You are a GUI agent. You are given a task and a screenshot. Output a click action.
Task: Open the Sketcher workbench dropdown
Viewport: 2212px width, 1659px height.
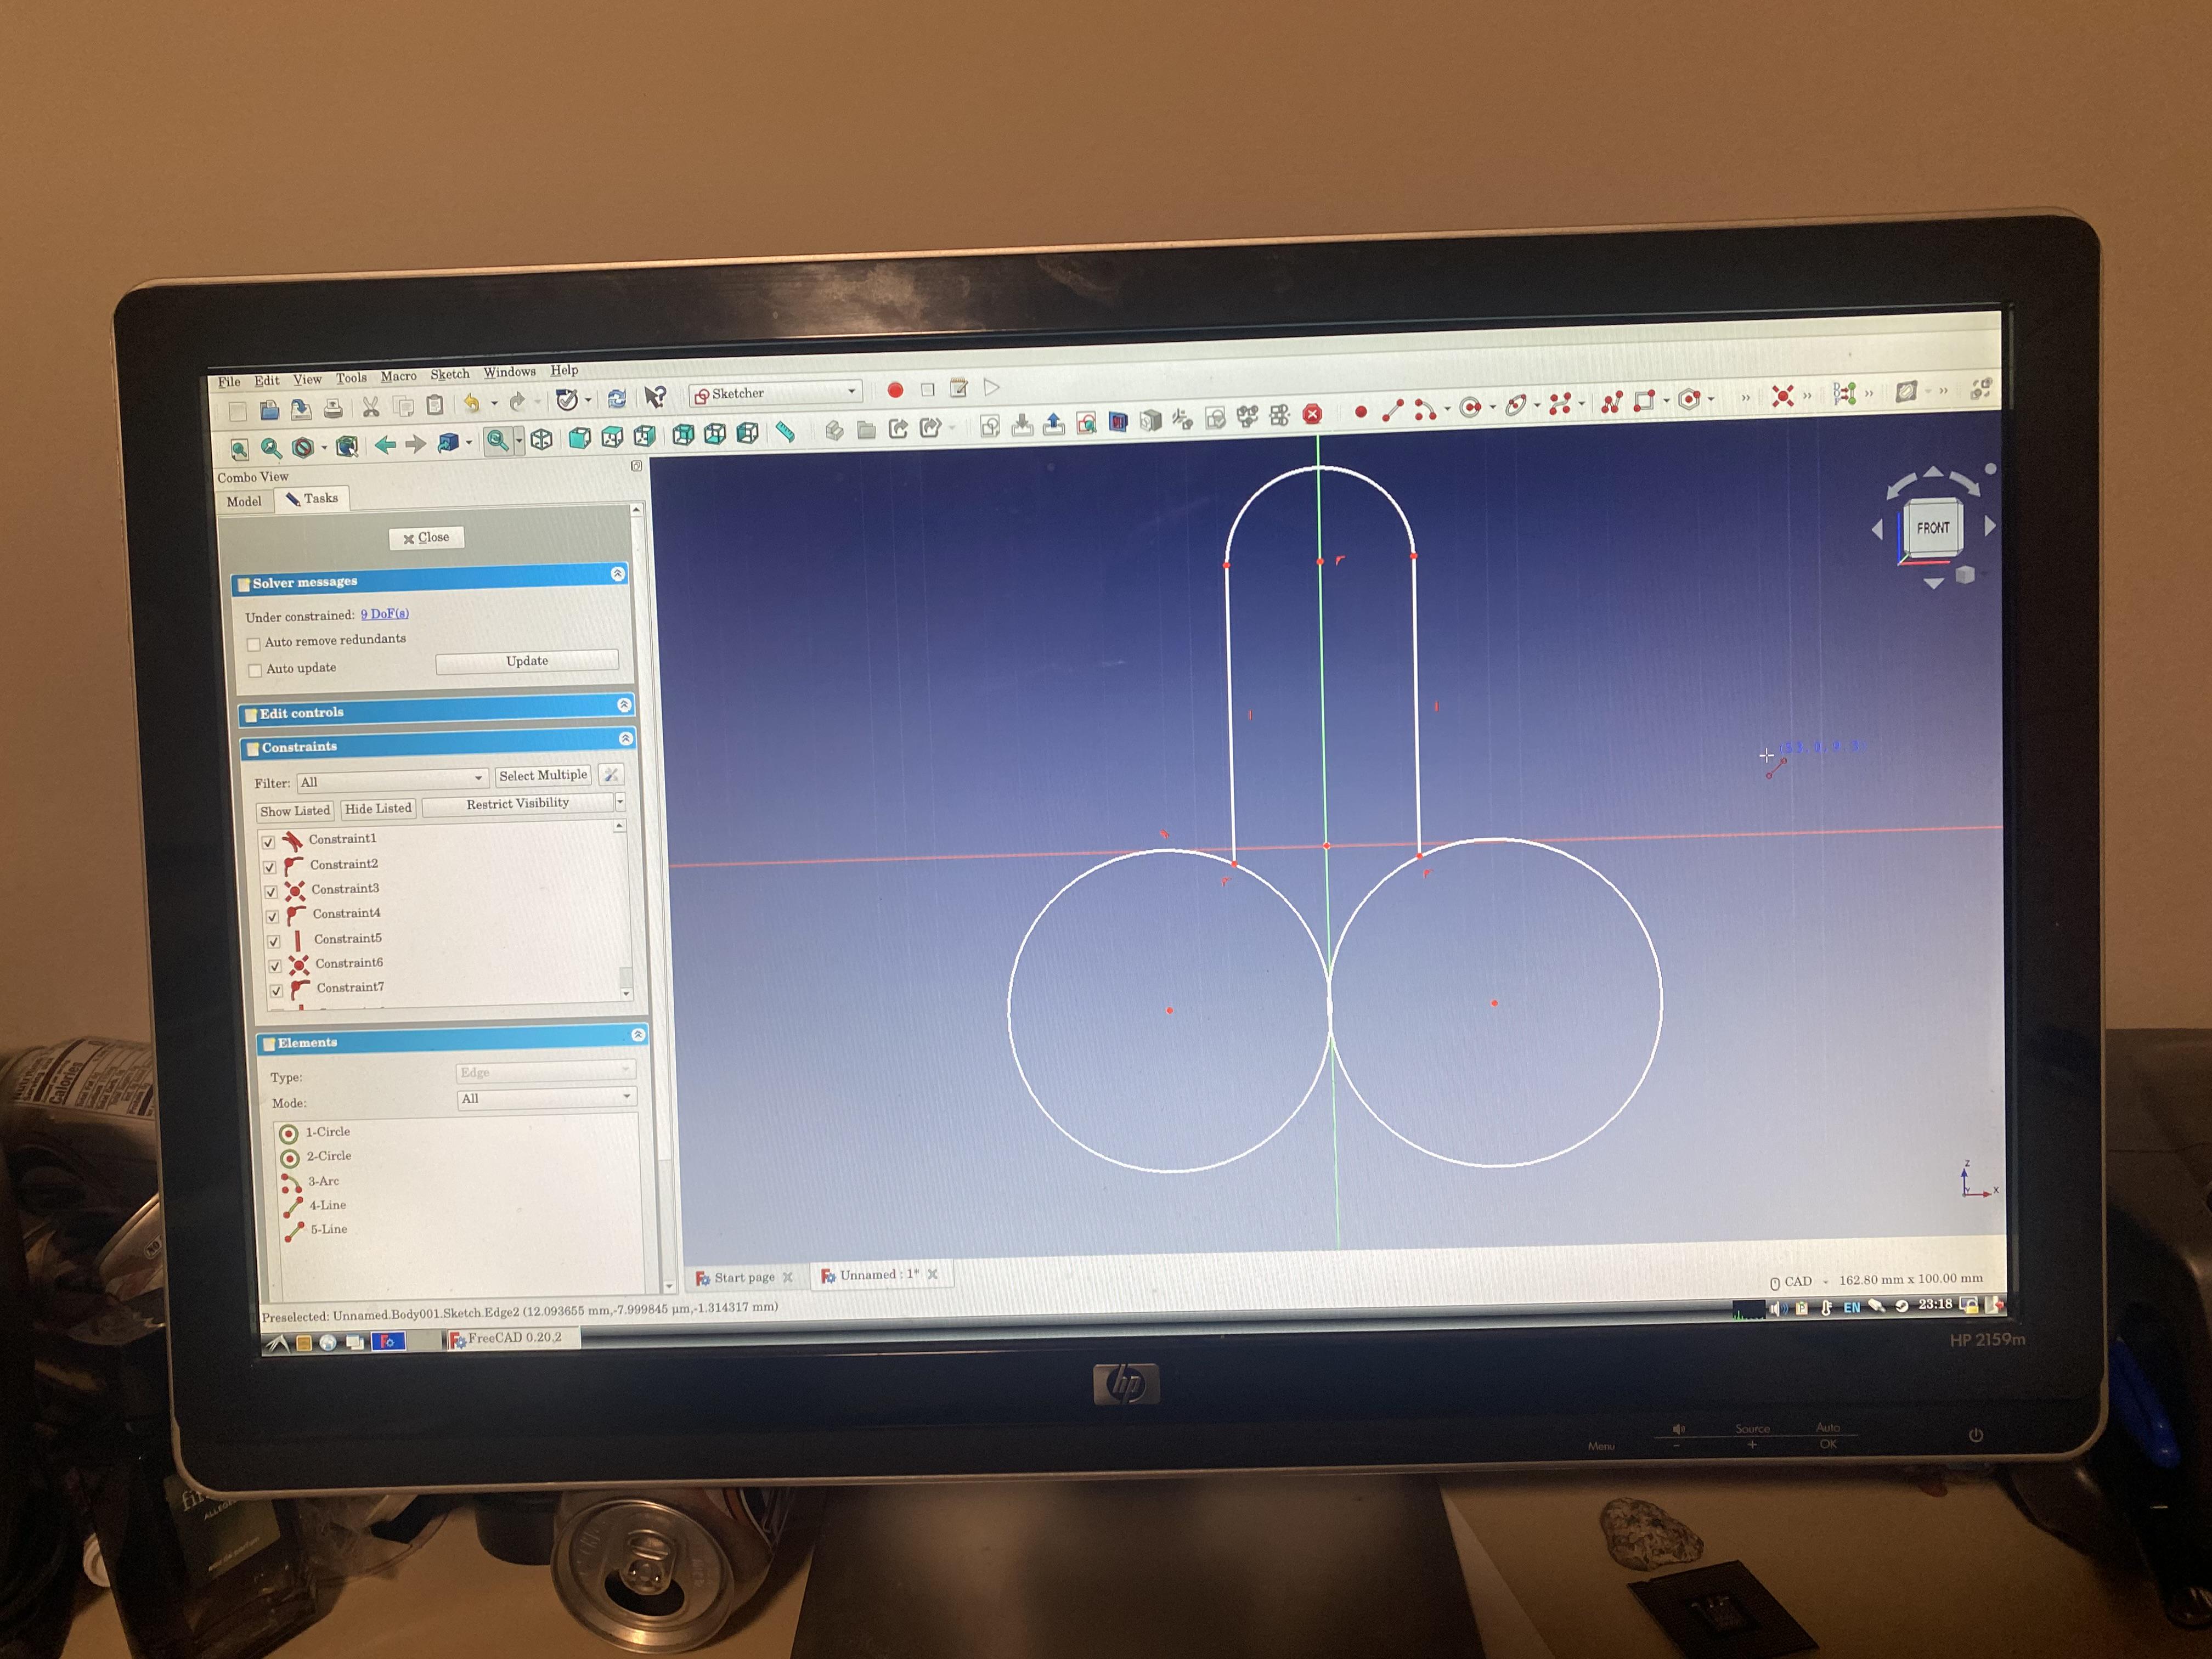point(776,393)
